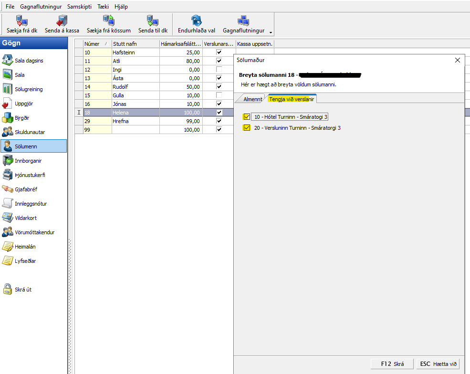Click the Senda á kassa toolbar icon
Image resolution: width=470 pixels, height=374 pixels.
click(x=62, y=21)
